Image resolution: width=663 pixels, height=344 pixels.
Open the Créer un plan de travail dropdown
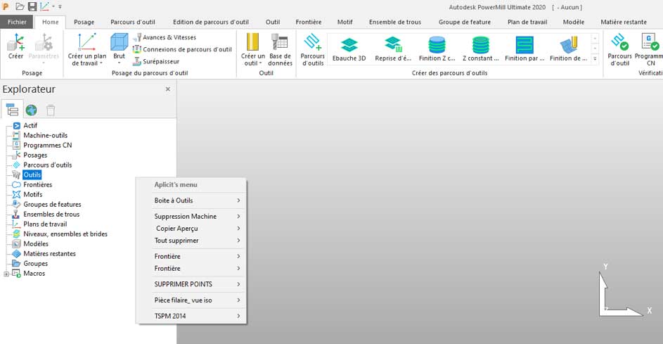pos(86,63)
